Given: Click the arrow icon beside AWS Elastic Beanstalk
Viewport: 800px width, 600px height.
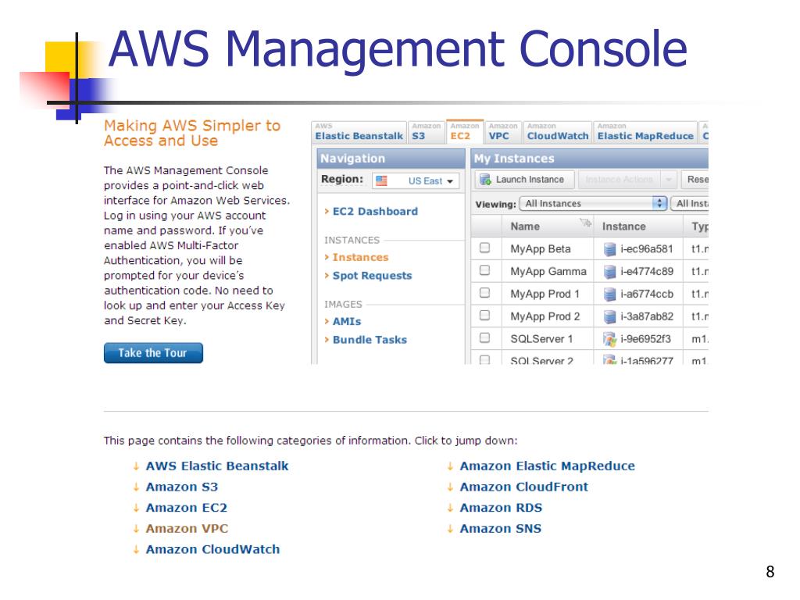Looking at the screenshot, I should coord(136,466).
